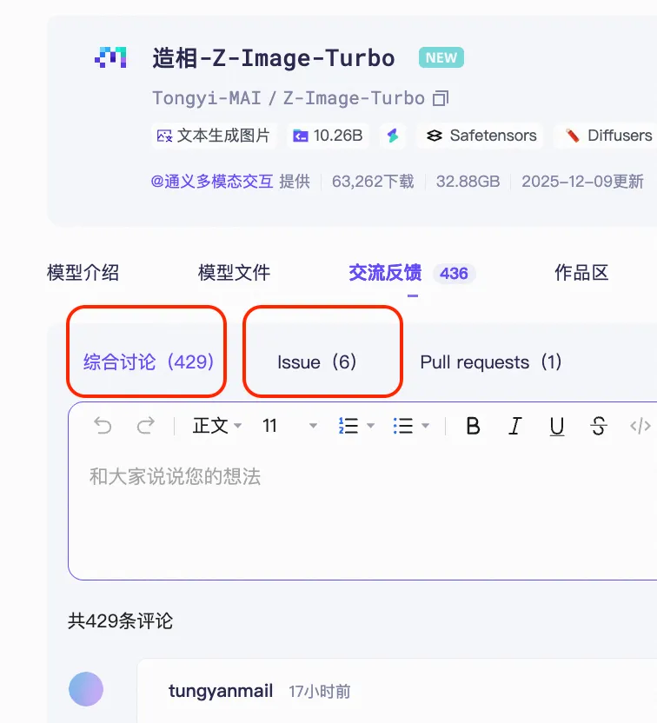The image size is (657, 723).
Task: Click the 10.26B parameter size tag
Action: [328, 136]
